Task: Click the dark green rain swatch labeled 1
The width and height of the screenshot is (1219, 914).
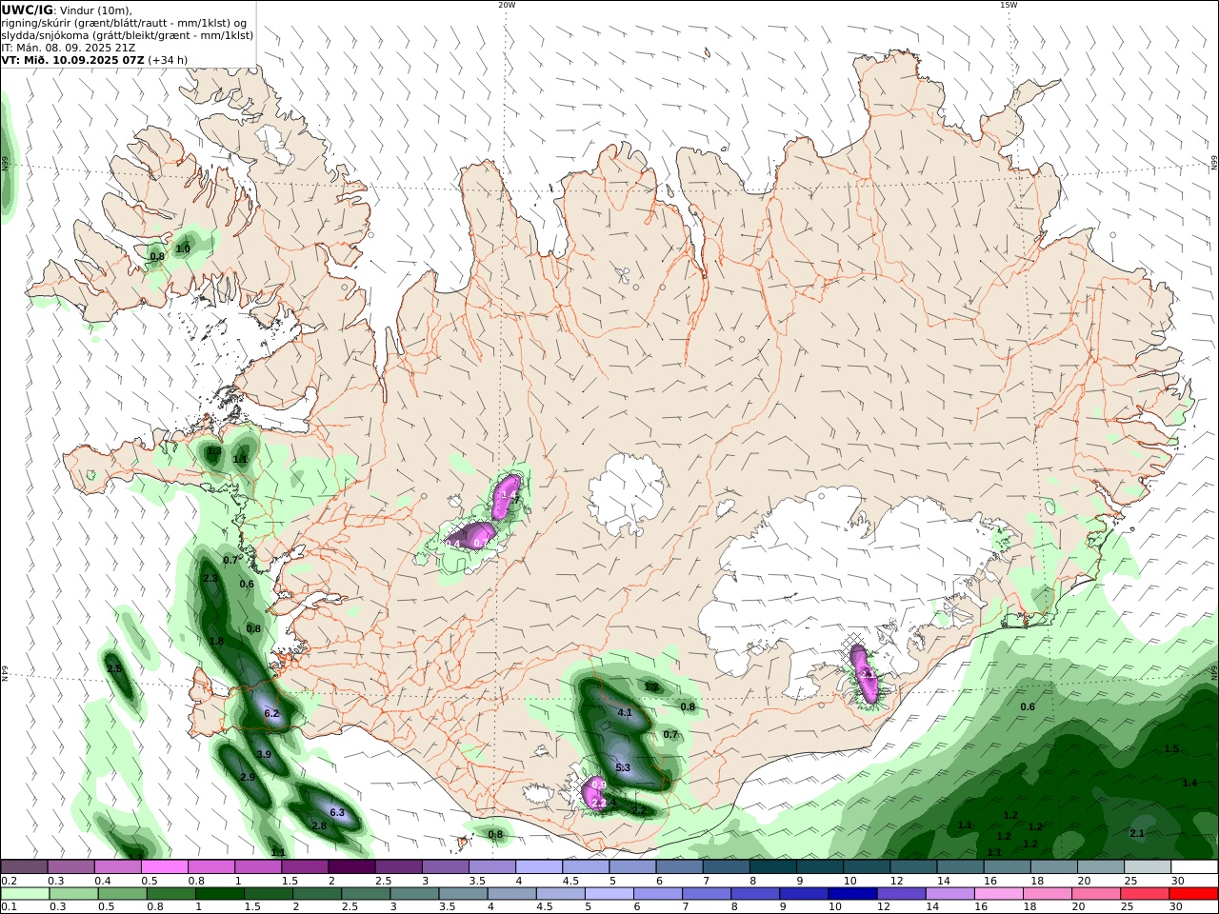Action: click(219, 894)
